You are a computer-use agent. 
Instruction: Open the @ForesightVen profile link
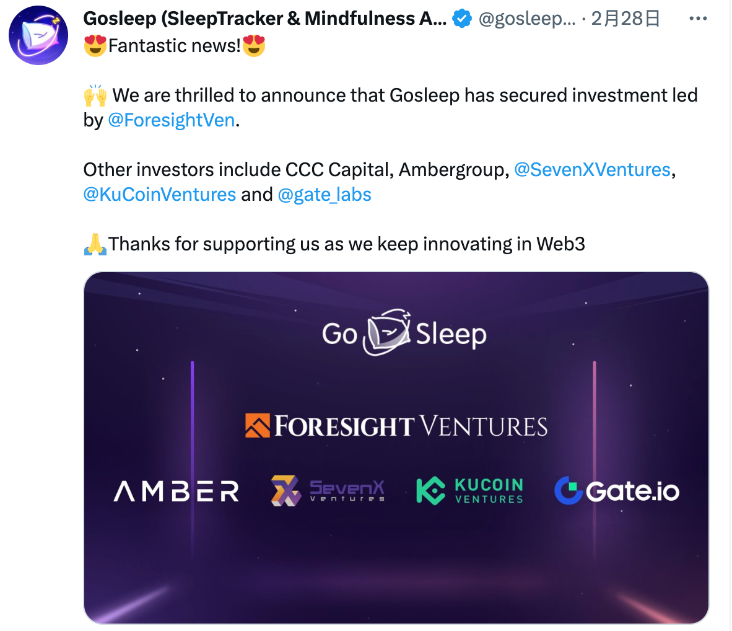point(172,120)
